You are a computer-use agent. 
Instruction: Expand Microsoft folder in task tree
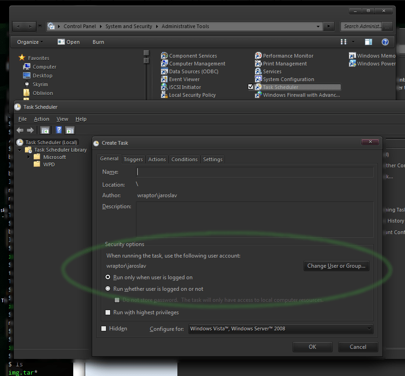[29, 157]
